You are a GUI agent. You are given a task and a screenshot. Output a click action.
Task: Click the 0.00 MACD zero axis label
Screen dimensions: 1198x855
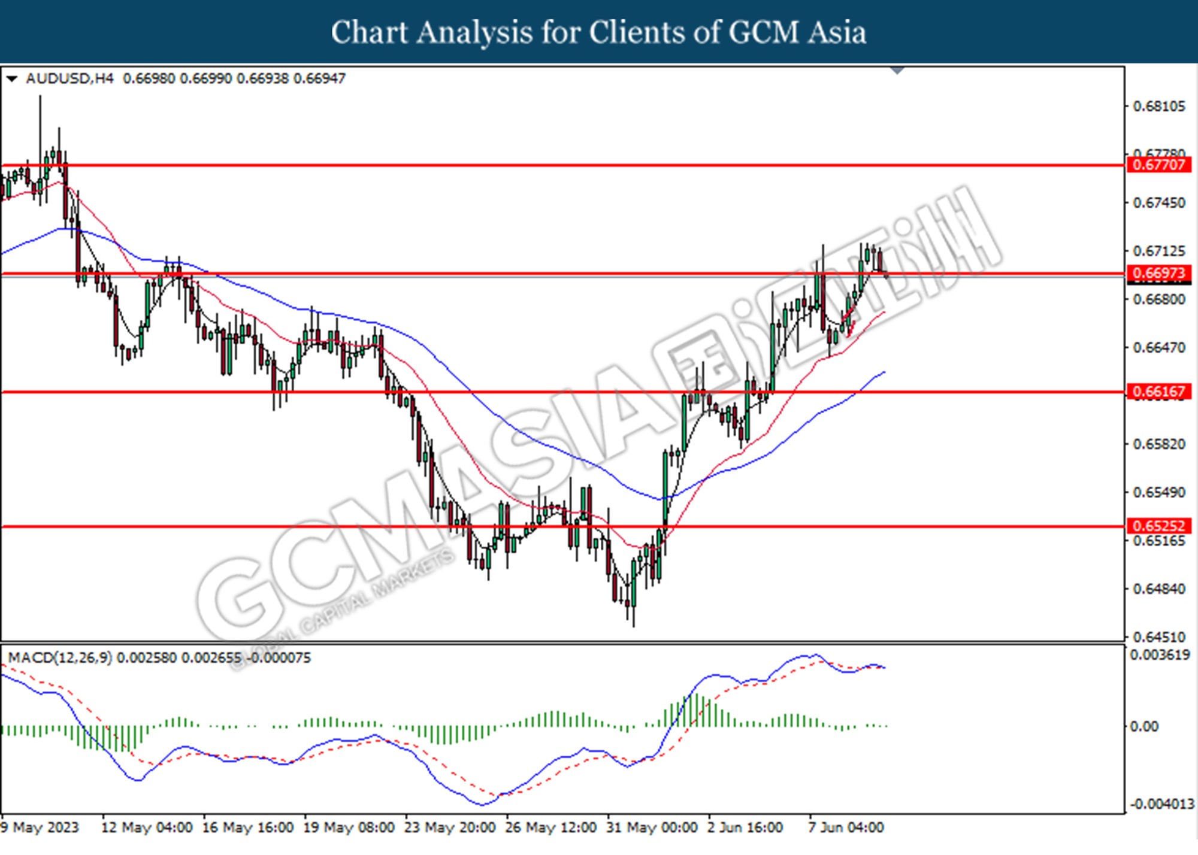pos(1144,726)
